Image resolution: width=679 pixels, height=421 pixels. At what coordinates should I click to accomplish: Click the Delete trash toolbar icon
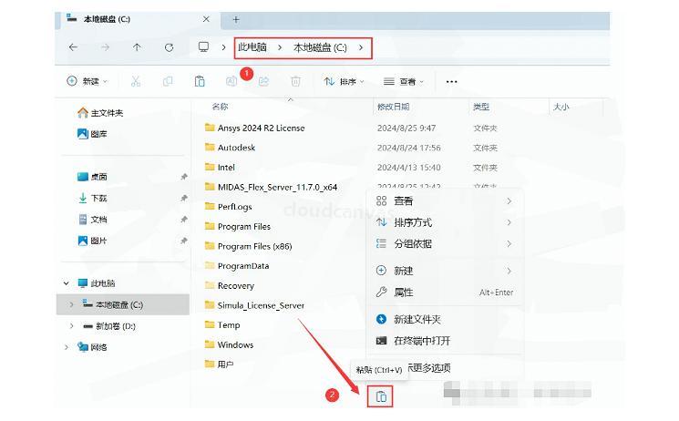295,81
